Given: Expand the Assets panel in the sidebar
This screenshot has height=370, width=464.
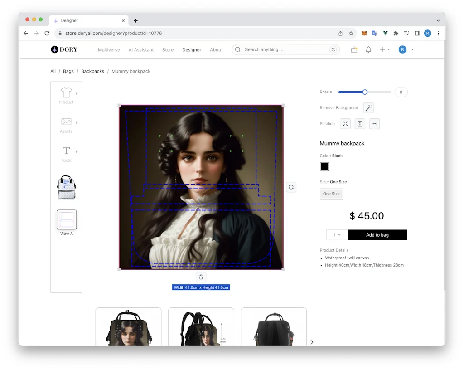Looking at the screenshot, I should (x=67, y=124).
